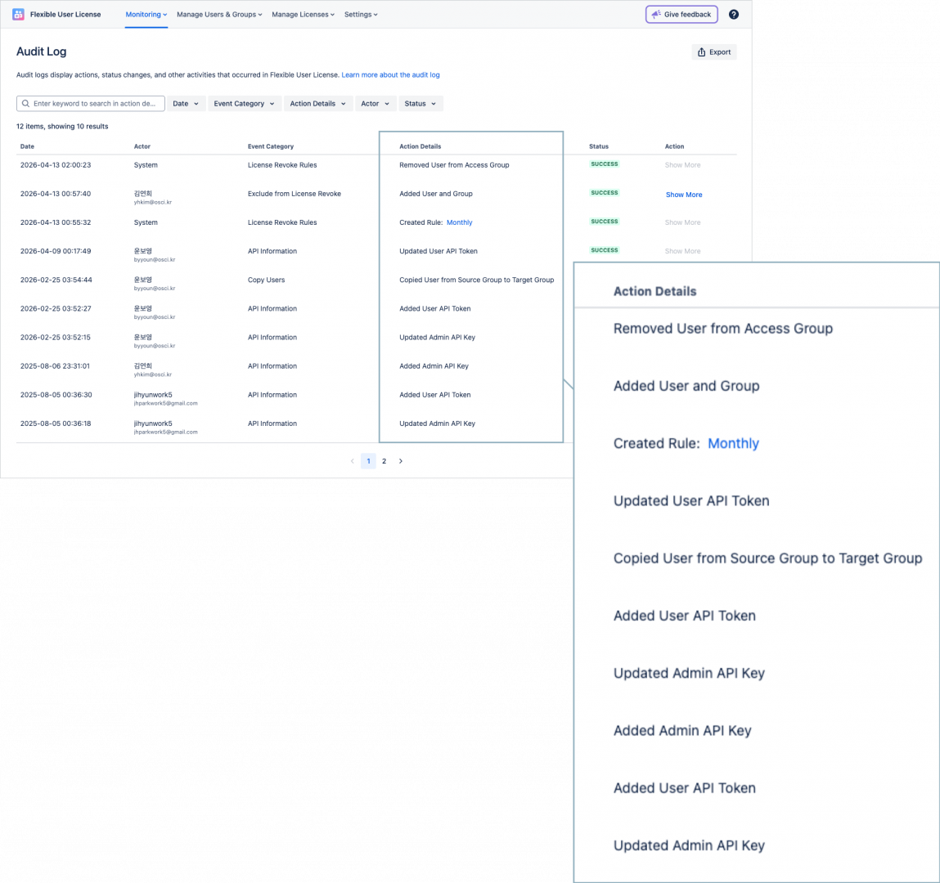The image size is (940, 883).
Task: Expand the Manage Licenses menu
Action: click(303, 15)
